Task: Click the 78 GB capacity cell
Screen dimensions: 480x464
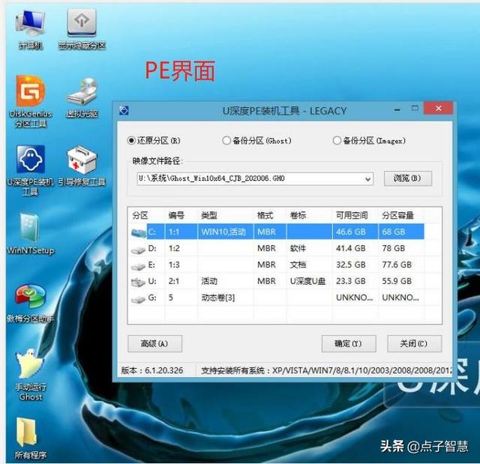Action: 401,248
